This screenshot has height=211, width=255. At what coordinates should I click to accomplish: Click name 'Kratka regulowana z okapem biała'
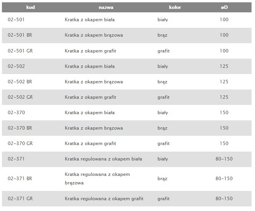click(x=103, y=159)
